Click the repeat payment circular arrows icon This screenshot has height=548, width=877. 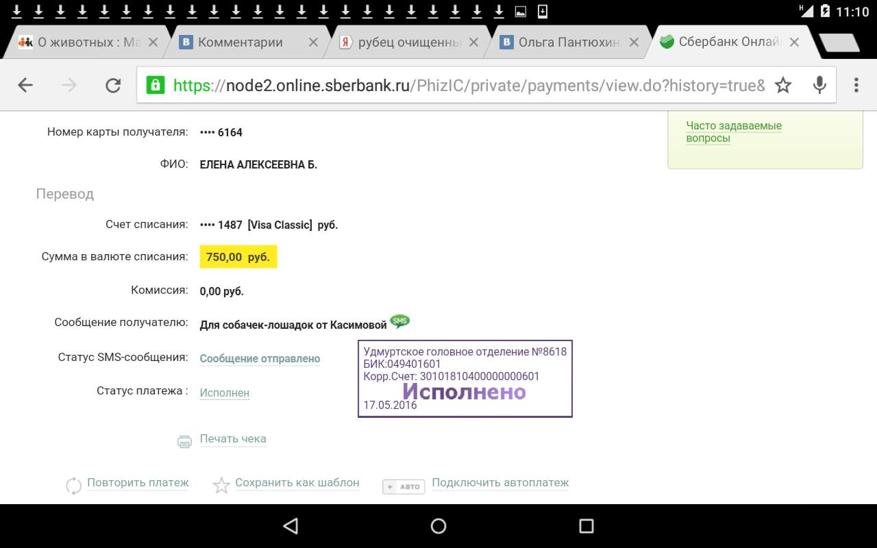[x=73, y=486]
